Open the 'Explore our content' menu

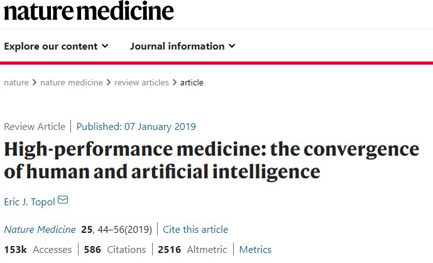click(56, 46)
